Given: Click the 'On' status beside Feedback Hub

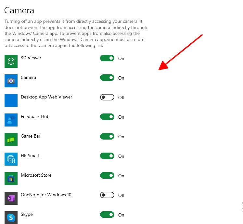Looking at the screenshot, I should [121, 117].
